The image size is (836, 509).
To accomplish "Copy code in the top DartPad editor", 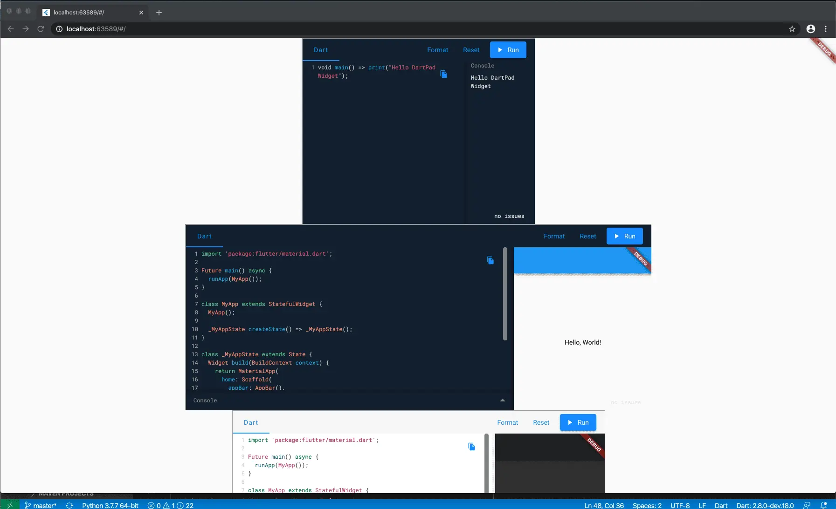I will pos(444,74).
